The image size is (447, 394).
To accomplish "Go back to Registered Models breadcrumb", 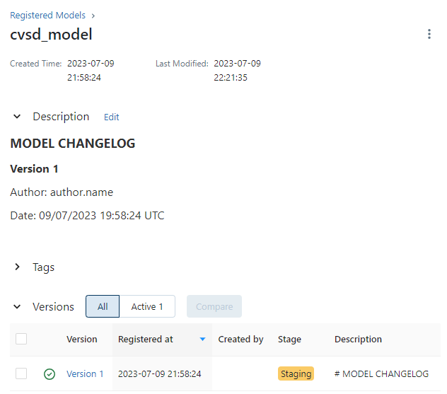I will [47, 15].
